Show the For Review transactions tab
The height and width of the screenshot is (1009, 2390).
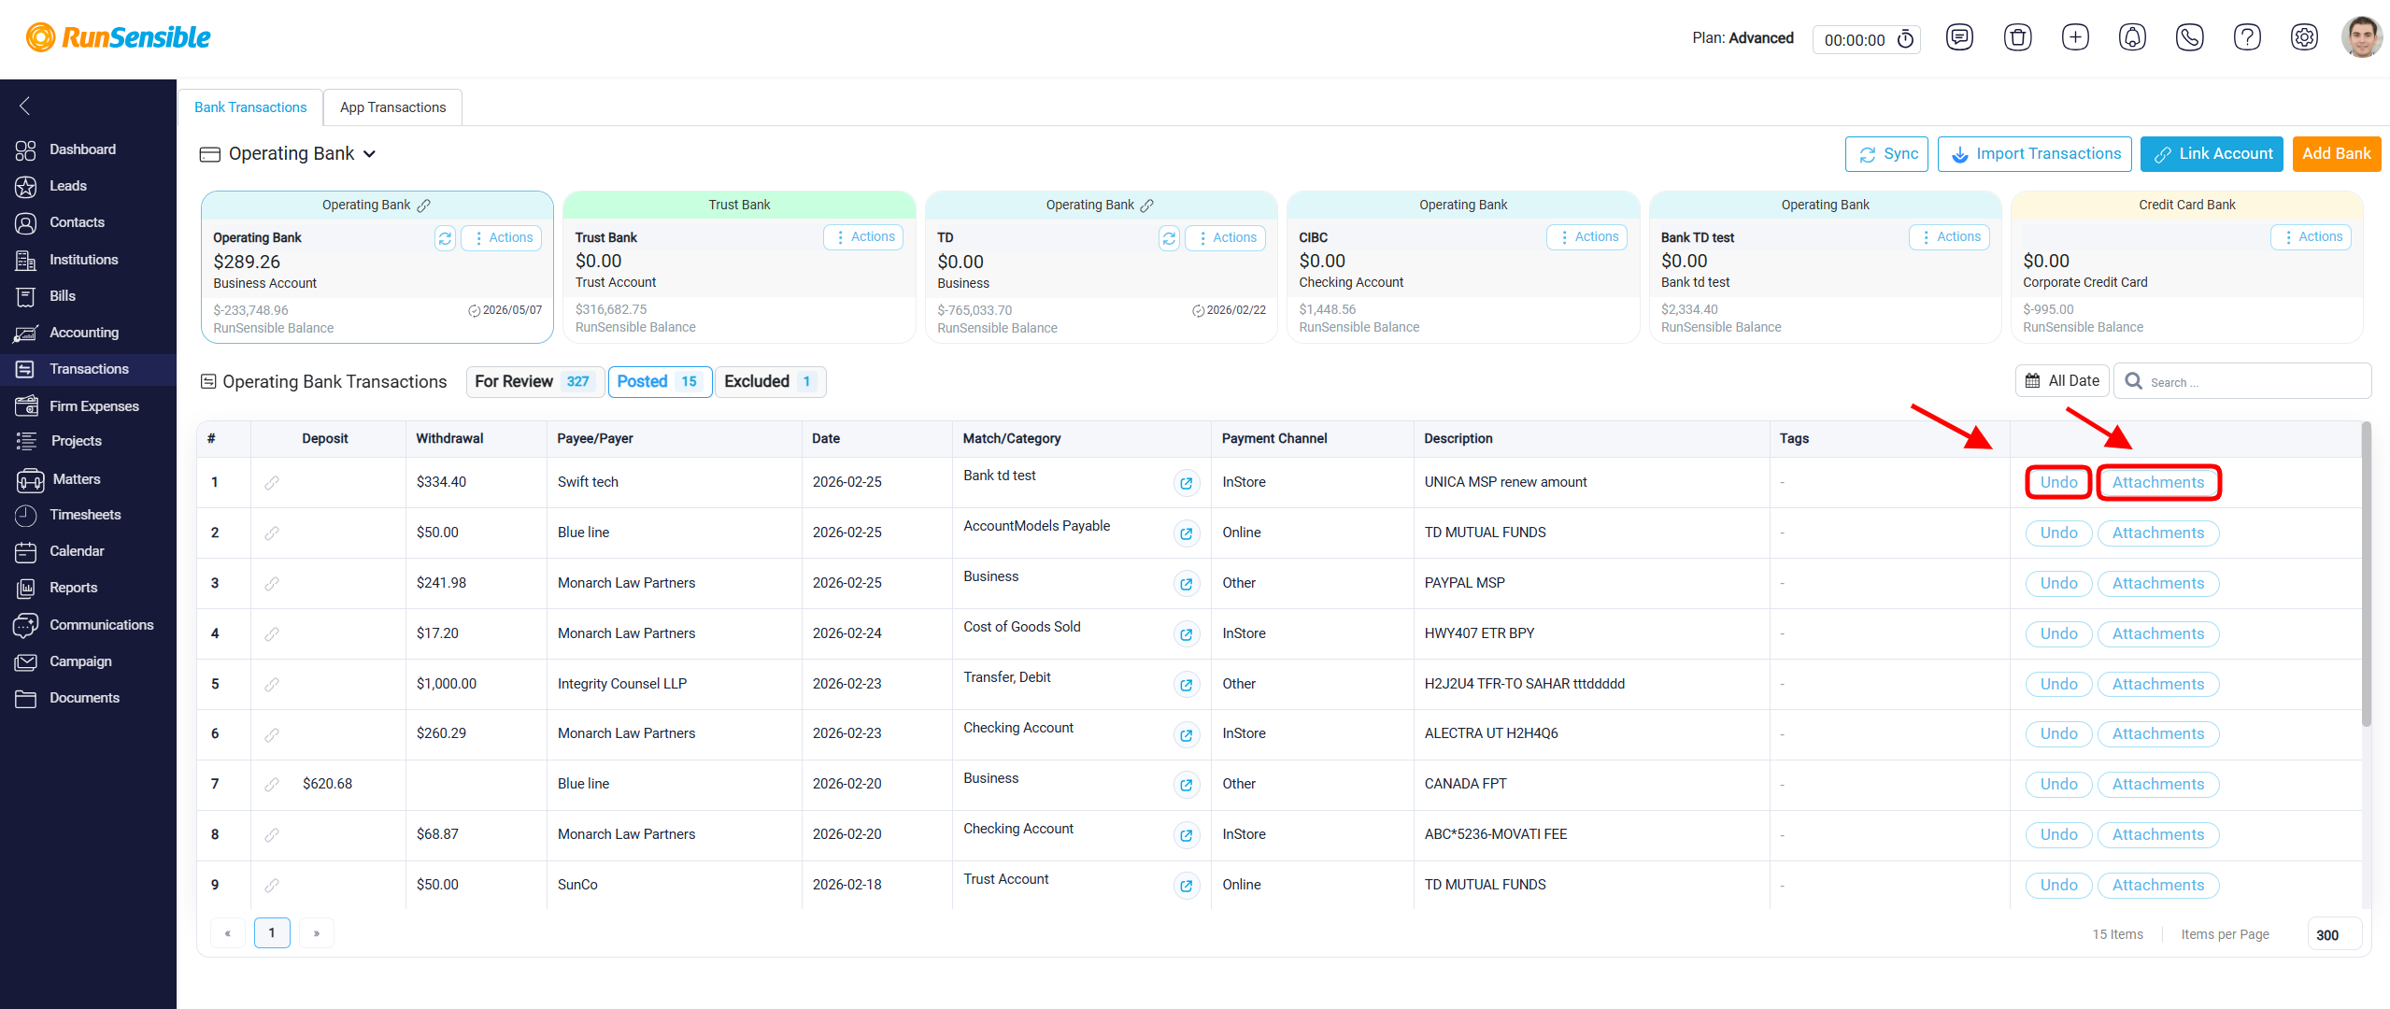[534, 382]
